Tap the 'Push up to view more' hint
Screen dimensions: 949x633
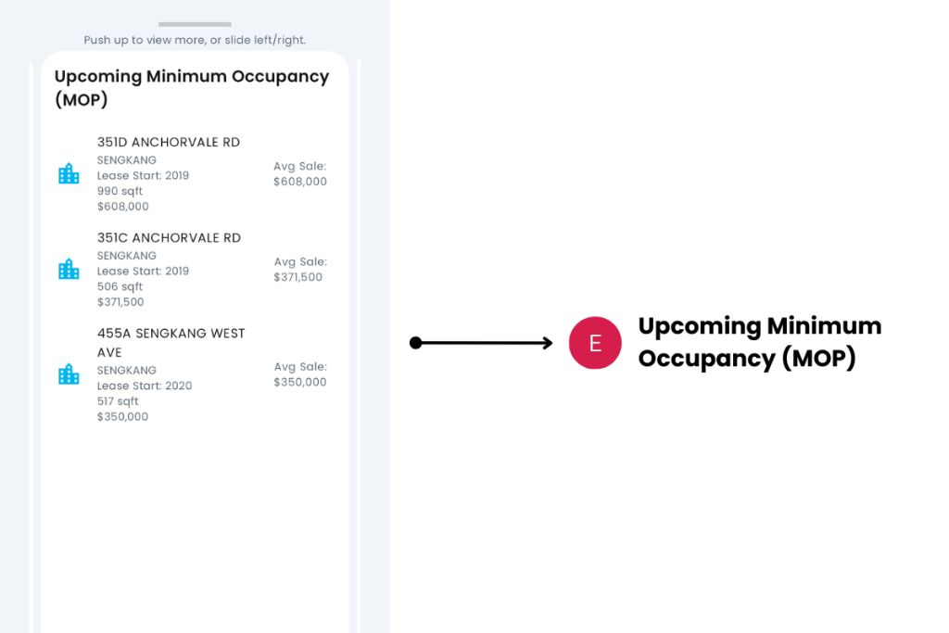point(195,41)
